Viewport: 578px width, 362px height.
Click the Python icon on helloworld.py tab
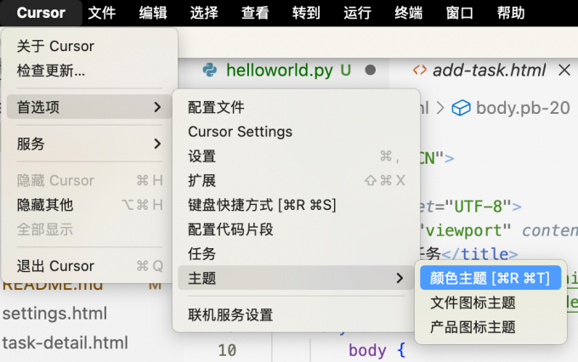click(210, 70)
